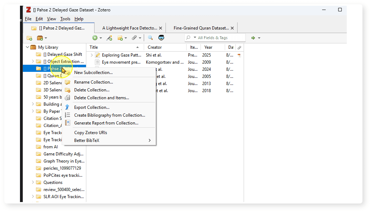The width and height of the screenshot is (371, 212).
Task: Expand the By Paper collection
Action: pos(33,111)
